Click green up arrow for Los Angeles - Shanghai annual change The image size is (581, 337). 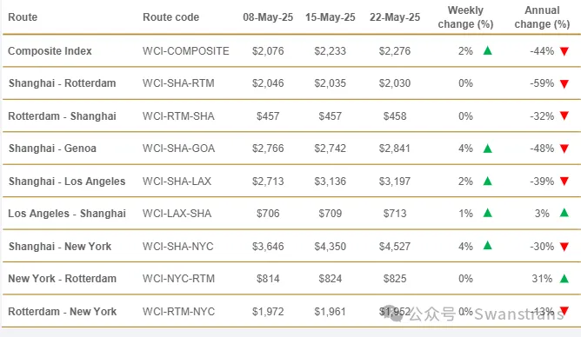pos(564,213)
